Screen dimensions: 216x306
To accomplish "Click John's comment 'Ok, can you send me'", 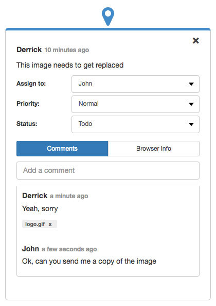I will [89, 261].
